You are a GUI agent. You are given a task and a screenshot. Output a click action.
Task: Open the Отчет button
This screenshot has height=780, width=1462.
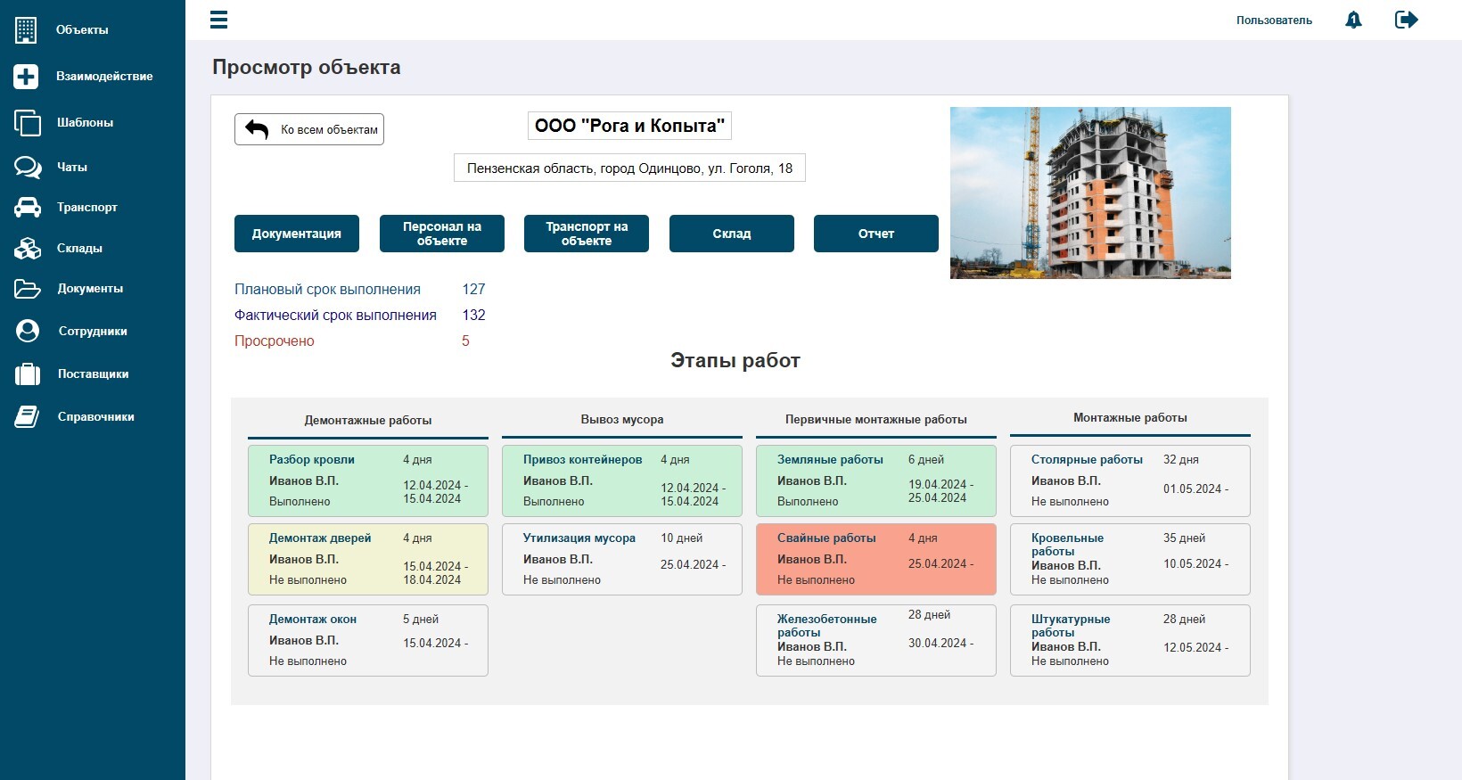(x=876, y=234)
